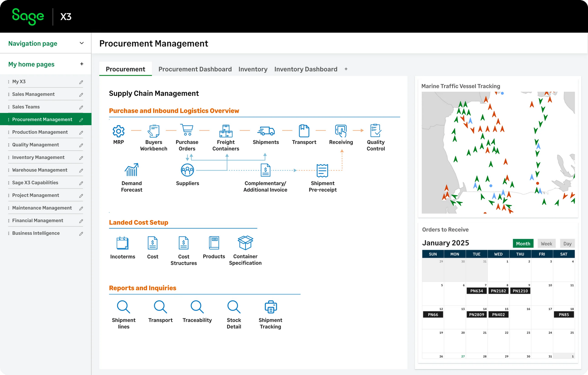Click order PN2182 in the calendar
The height and width of the screenshot is (375, 588).
(x=498, y=291)
